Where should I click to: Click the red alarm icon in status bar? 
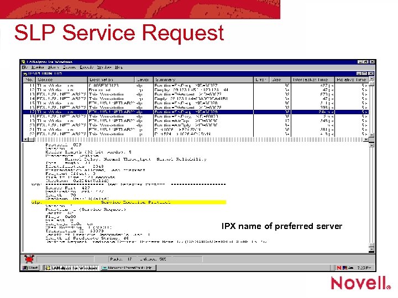coord(29,259)
